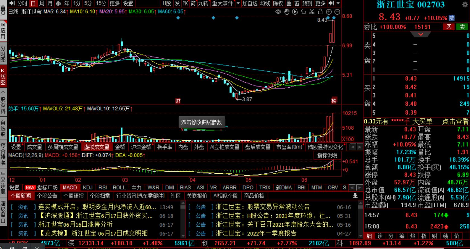Select the 周 weekly period

tap(42, 3)
